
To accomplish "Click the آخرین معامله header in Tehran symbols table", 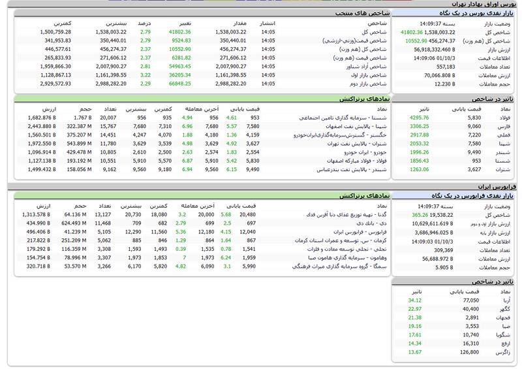I will point(202,109).
